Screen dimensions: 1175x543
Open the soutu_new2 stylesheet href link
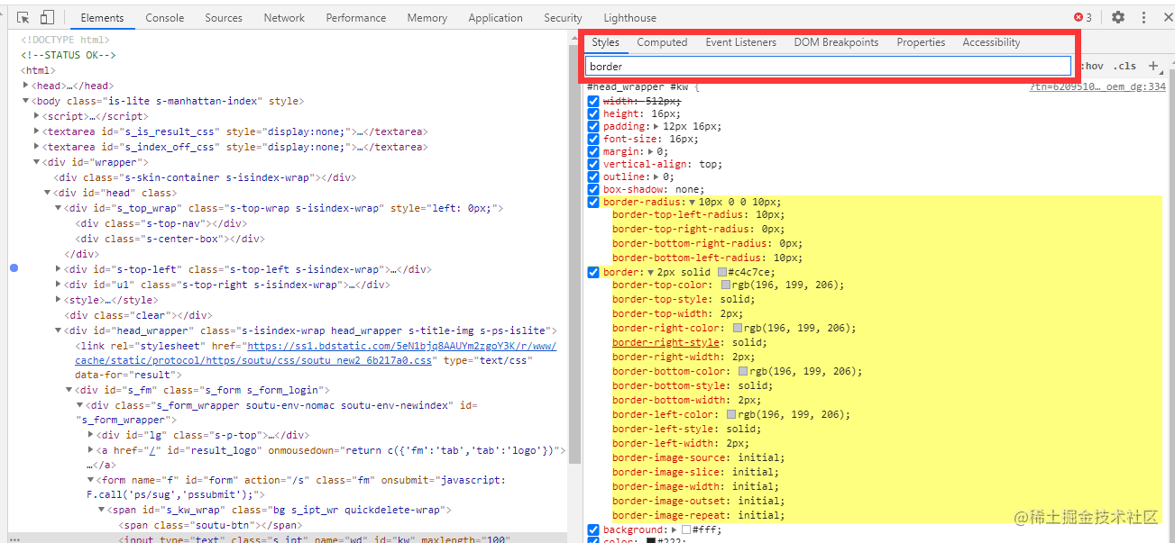(316, 353)
